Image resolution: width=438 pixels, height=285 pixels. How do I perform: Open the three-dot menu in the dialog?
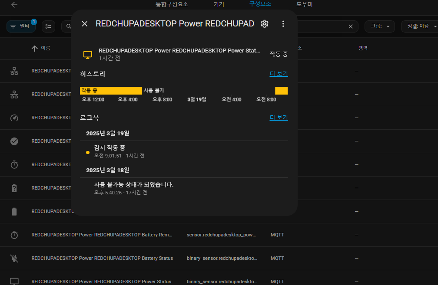283,24
